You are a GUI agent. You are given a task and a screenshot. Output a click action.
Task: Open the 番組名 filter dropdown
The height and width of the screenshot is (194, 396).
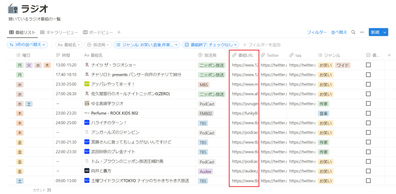click(x=69, y=44)
